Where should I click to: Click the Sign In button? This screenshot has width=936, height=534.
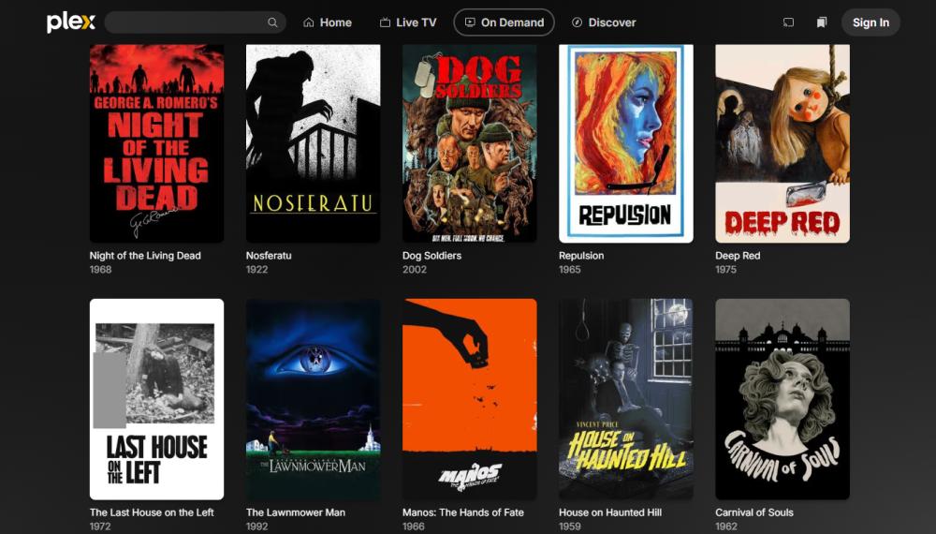(x=870, y=22)
